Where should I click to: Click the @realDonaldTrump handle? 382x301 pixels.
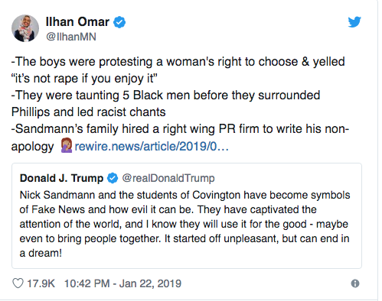(168, 178)
